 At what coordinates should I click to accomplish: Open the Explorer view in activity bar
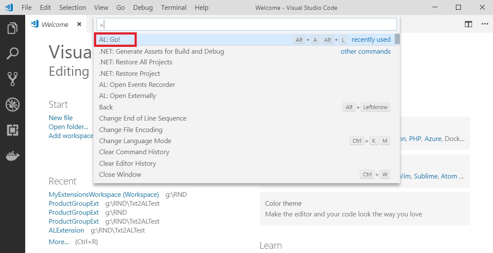point(12,29)
